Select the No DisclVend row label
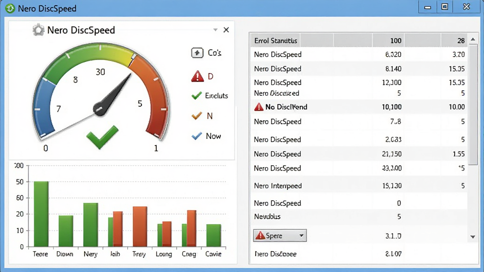 pyautogui.click(x=286, y=107)
